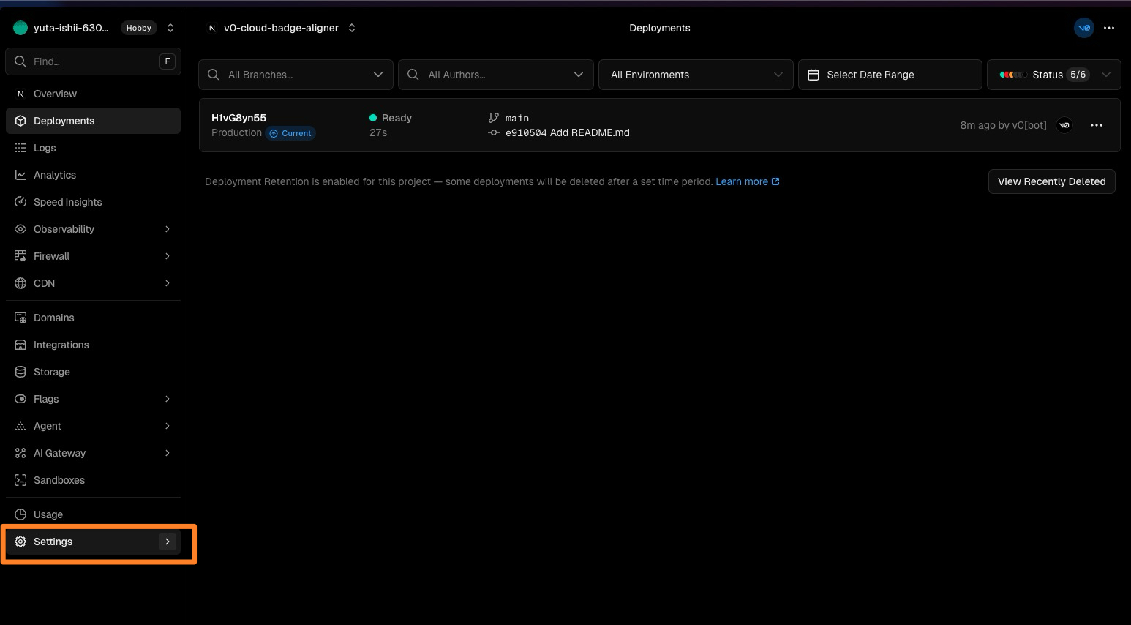Open the Status 5/6 filter dropdown
The height and width of the screenshot is (625, 1131).
coord(1053,75)
